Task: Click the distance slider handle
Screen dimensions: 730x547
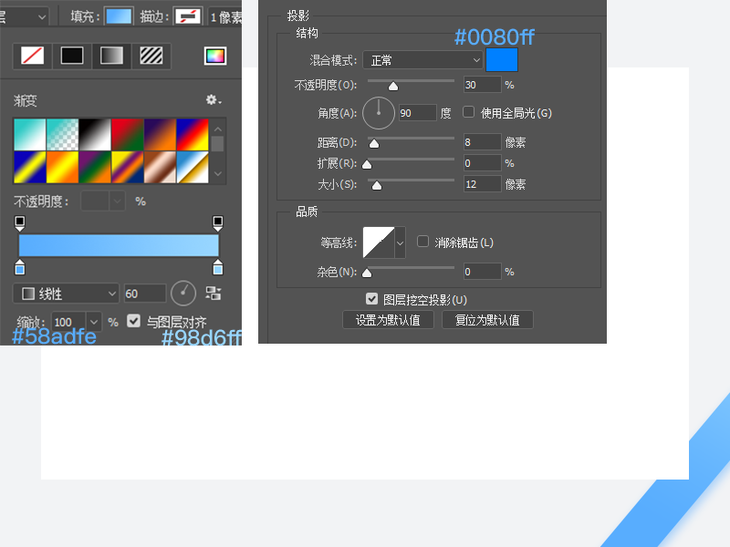Action: [x=374, y=144]
